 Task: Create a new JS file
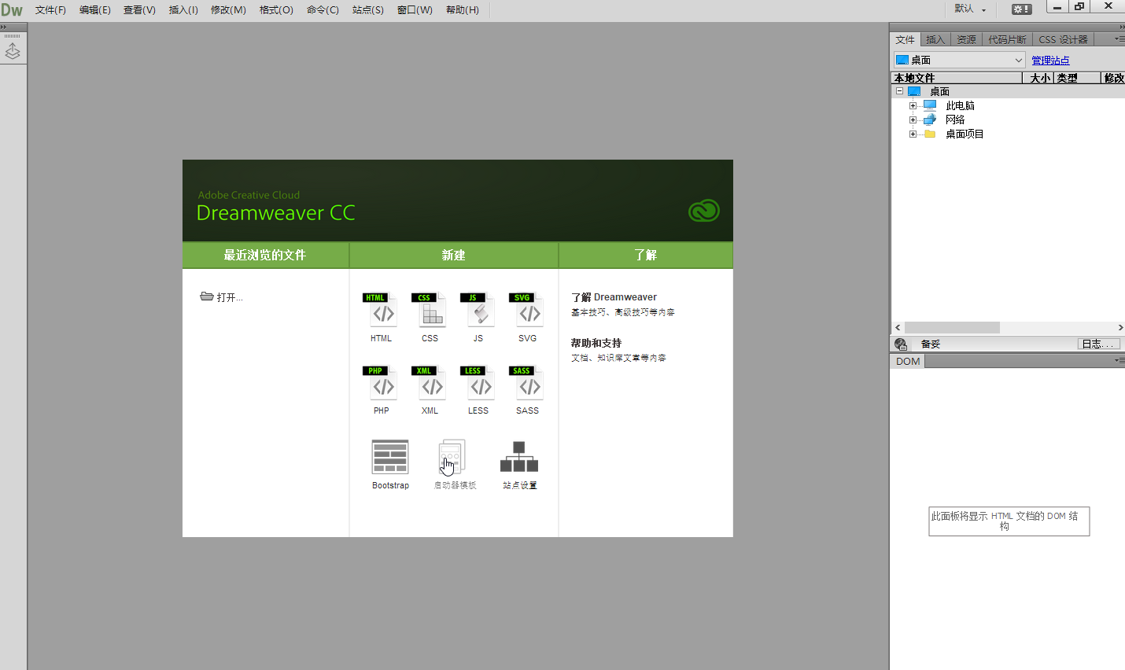[478, 312]
